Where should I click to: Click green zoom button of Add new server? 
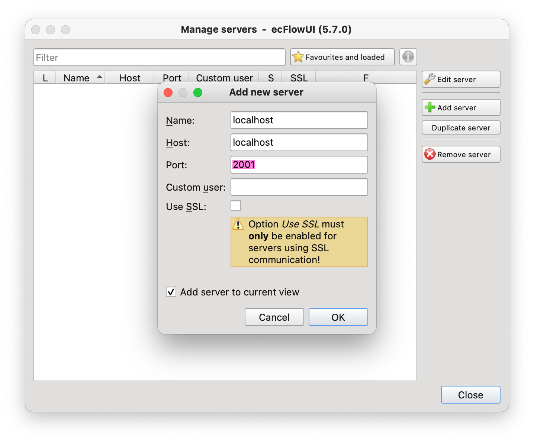click(198, 93)
